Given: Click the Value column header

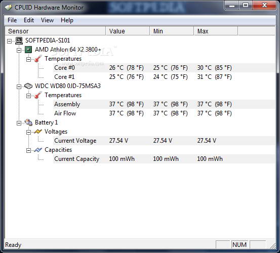Looking at the screenshot, I should click(x=128, y=31).
